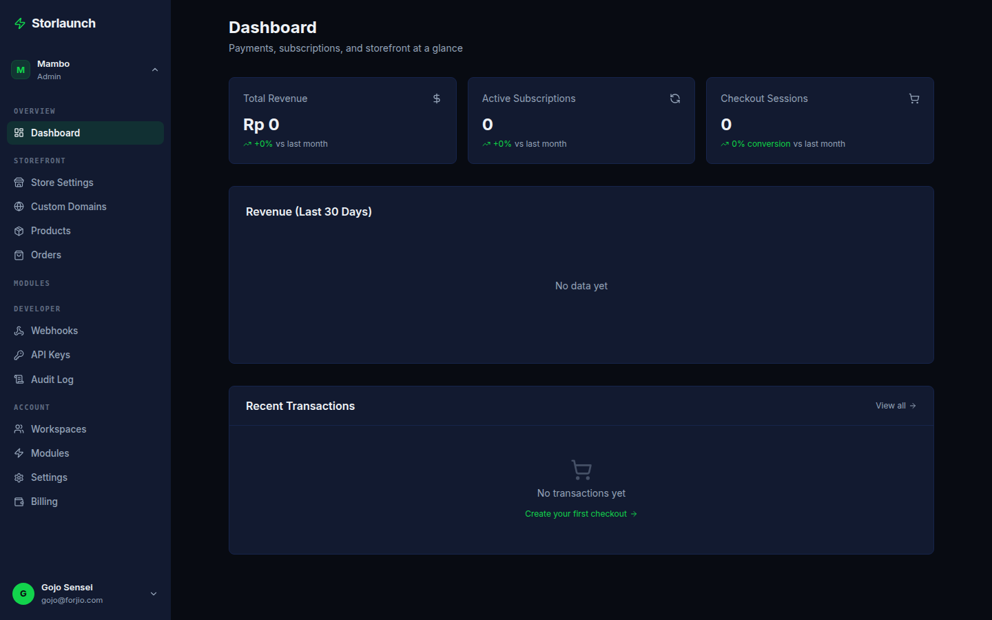Click the Modules bolt icon
This screenshot has width=992, height=620.
[x=19, y=453]
